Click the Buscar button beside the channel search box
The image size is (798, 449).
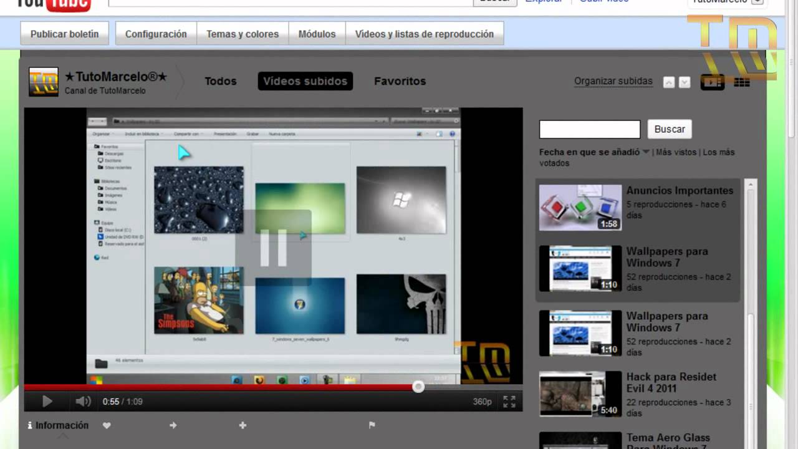(670, 129)
